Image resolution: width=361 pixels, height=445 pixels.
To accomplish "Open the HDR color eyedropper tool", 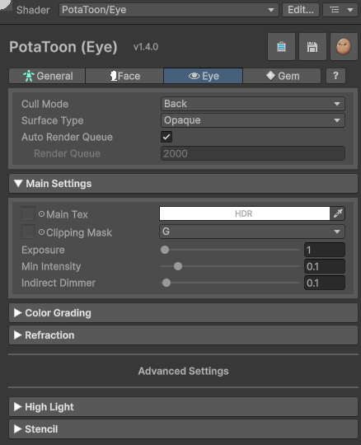I will coord(338,213).
